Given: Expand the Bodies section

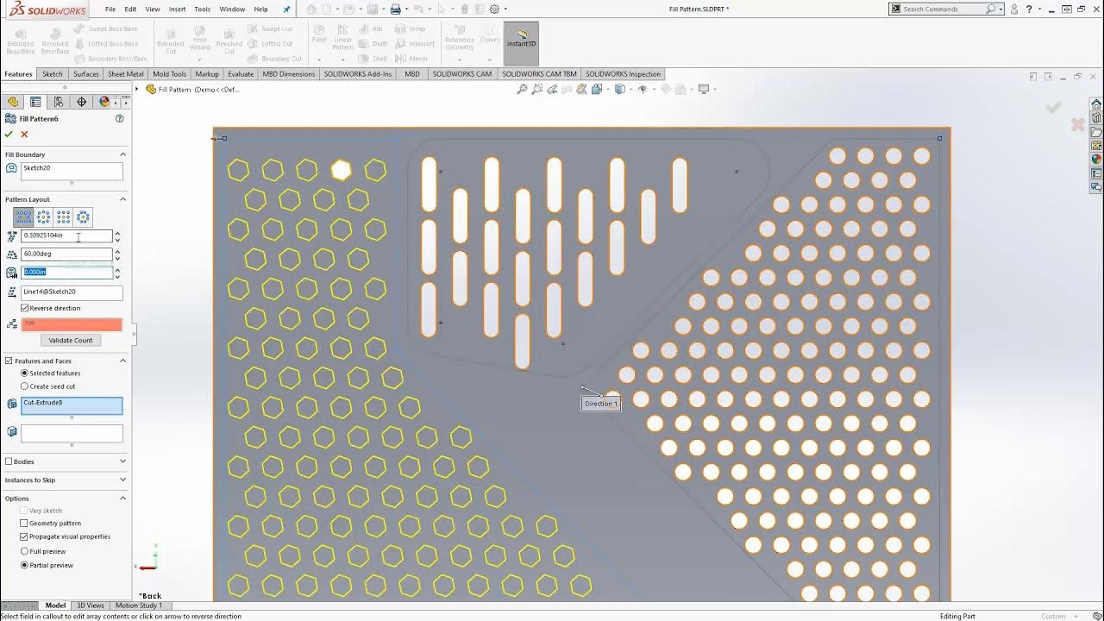Looking at the screenshot, I should pos(66,461).
